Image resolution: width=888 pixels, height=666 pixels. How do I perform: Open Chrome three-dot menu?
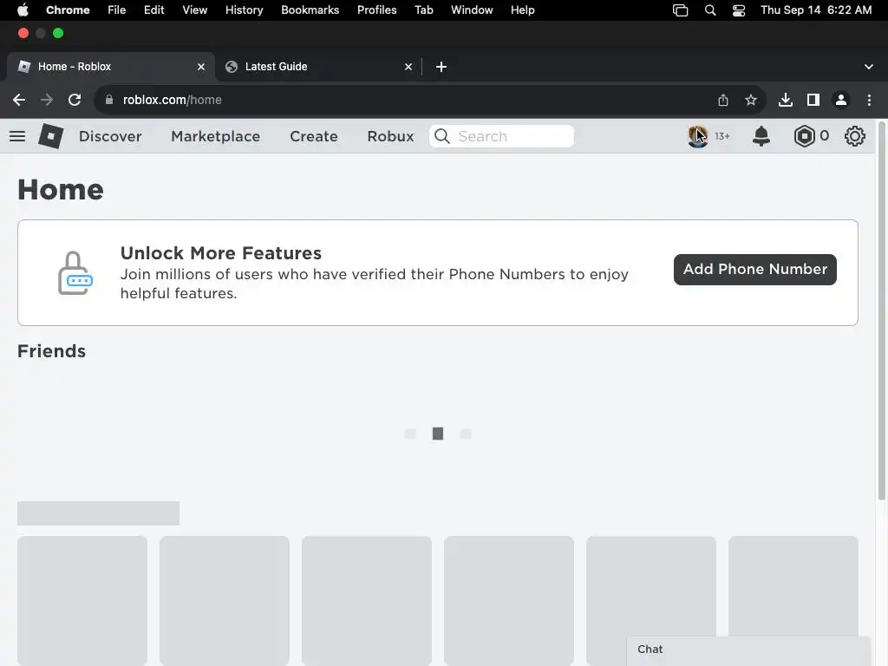pos(869,101)
